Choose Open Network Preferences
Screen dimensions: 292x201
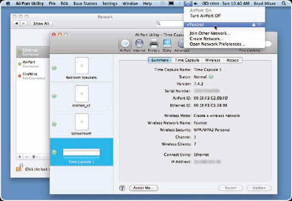coord(224,44)
